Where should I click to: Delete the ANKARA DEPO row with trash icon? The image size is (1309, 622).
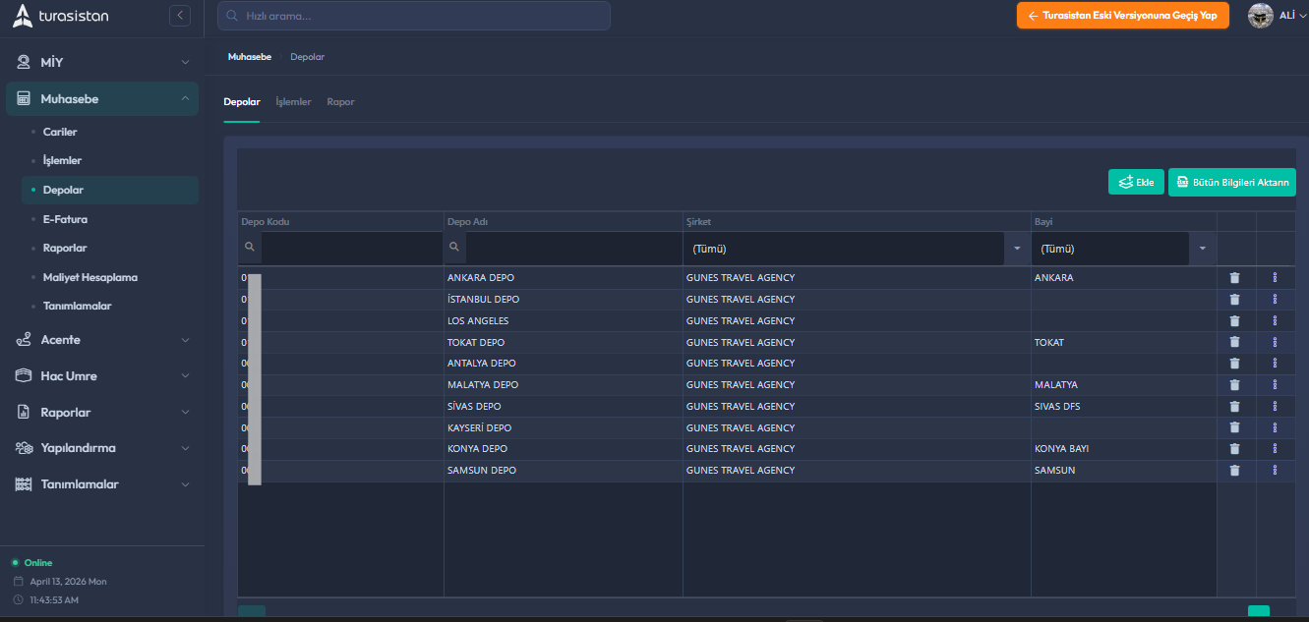coord(1235,278)
